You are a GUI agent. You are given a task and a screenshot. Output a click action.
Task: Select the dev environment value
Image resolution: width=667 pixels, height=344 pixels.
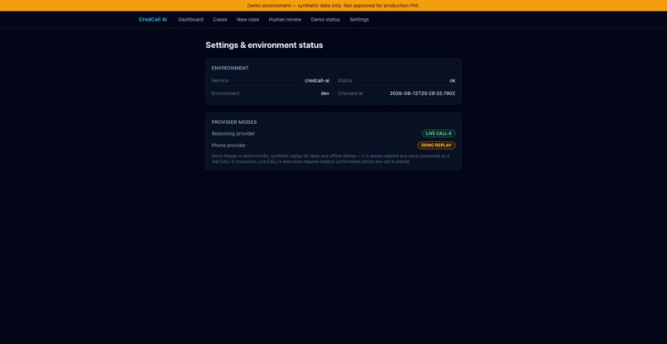325,93
